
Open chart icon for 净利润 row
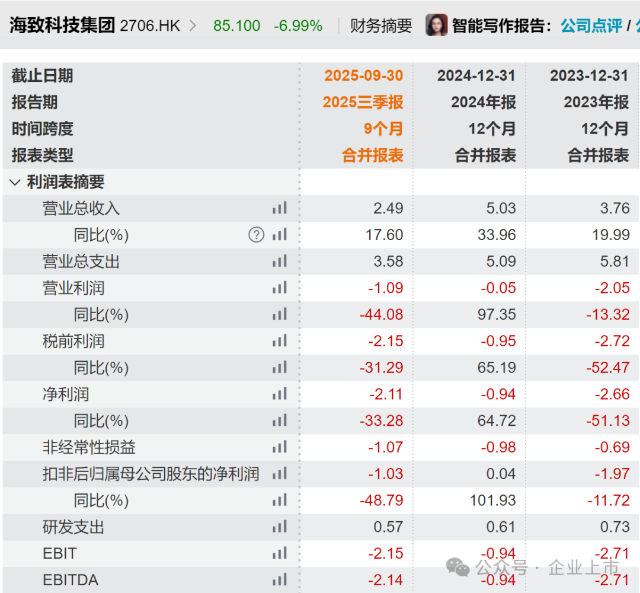[x=280, y=394]
